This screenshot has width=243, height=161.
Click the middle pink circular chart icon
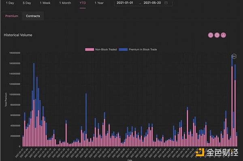coord(217,35)
